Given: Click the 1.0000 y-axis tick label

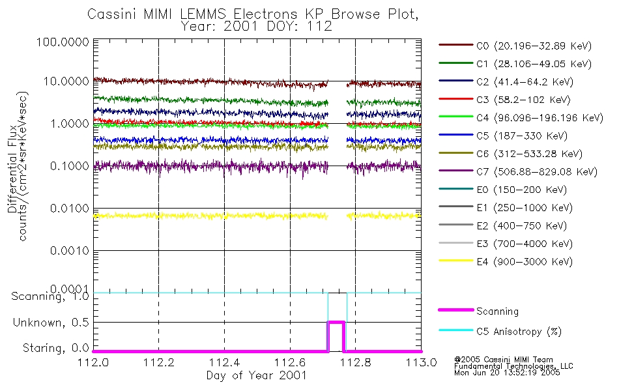Looking at the screenshot, I should (70, 124).
